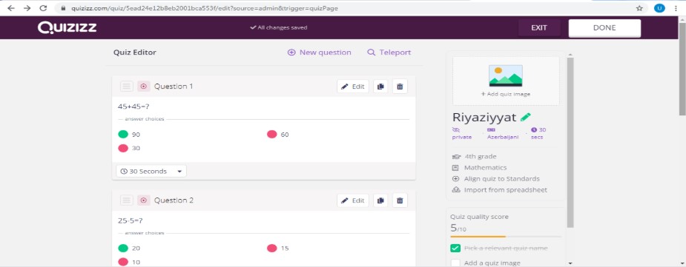The height and width of the screenshot is (267, 686).
Task: Click the 4th grade setting
Action: (x=474, y=156)
